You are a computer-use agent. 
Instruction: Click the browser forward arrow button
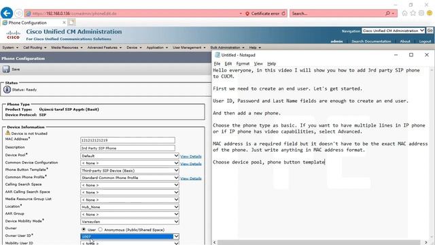click(18, 14)
